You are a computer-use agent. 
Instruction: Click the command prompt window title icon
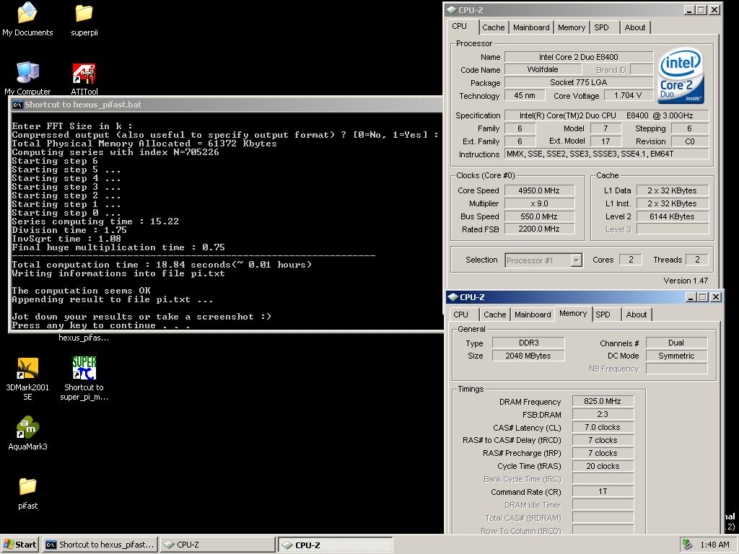(x=18, y=105)
